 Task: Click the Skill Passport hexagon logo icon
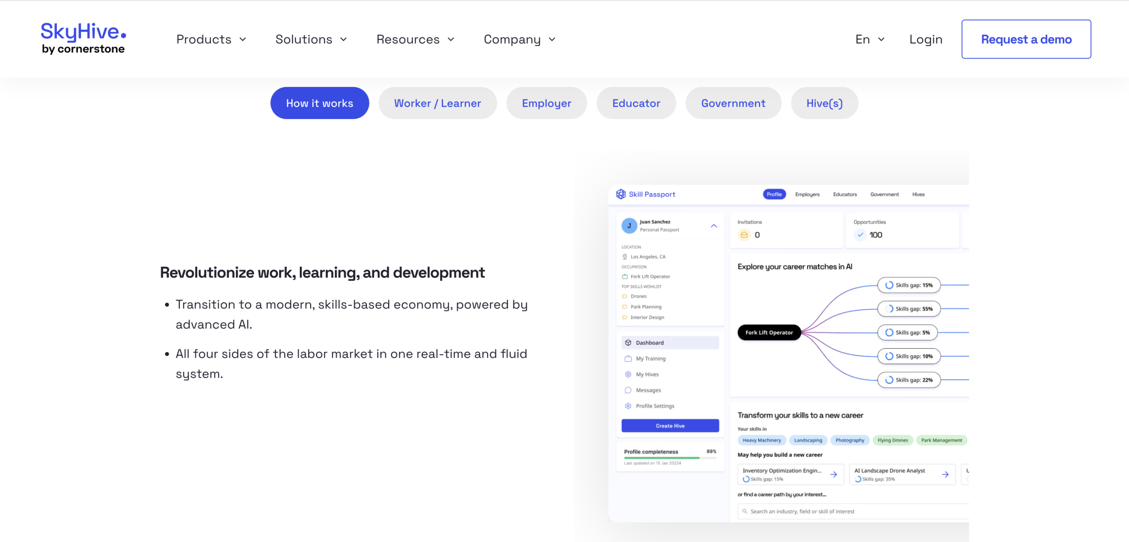[621, 194]
